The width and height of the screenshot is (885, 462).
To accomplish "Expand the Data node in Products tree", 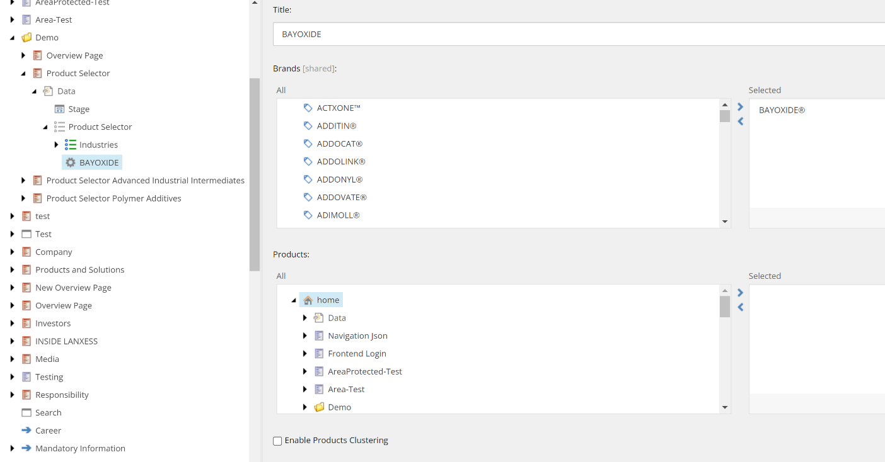I will tap(305, 318).
